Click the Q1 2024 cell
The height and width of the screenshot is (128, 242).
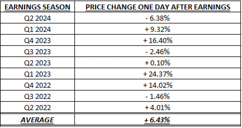(37, 29)
